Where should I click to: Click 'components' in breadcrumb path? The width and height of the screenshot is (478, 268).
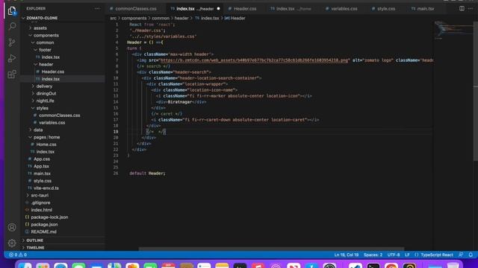coord(134,18)
